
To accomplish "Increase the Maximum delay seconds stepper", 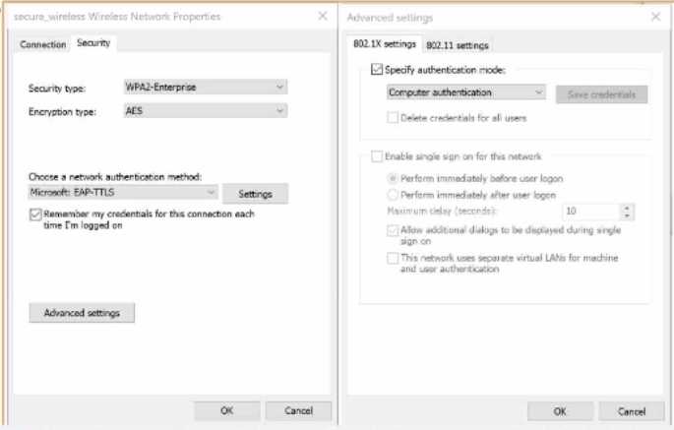I will [626, 207].
